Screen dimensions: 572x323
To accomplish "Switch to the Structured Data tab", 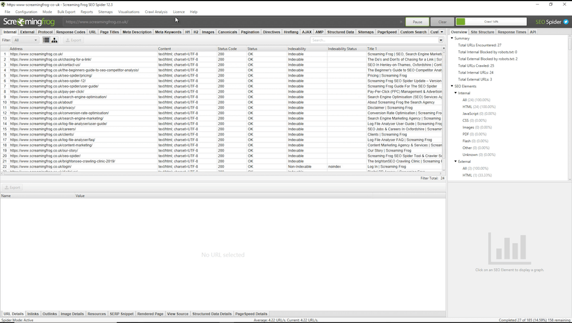I will point(340,32).
